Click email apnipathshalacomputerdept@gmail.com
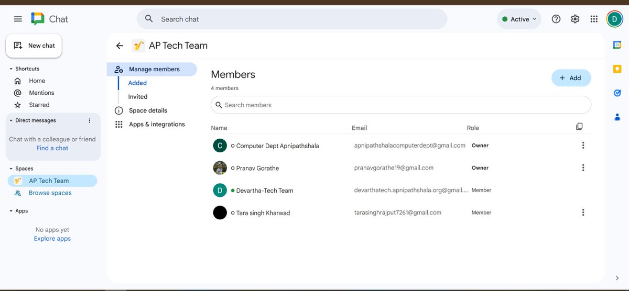 coord(410,145)
